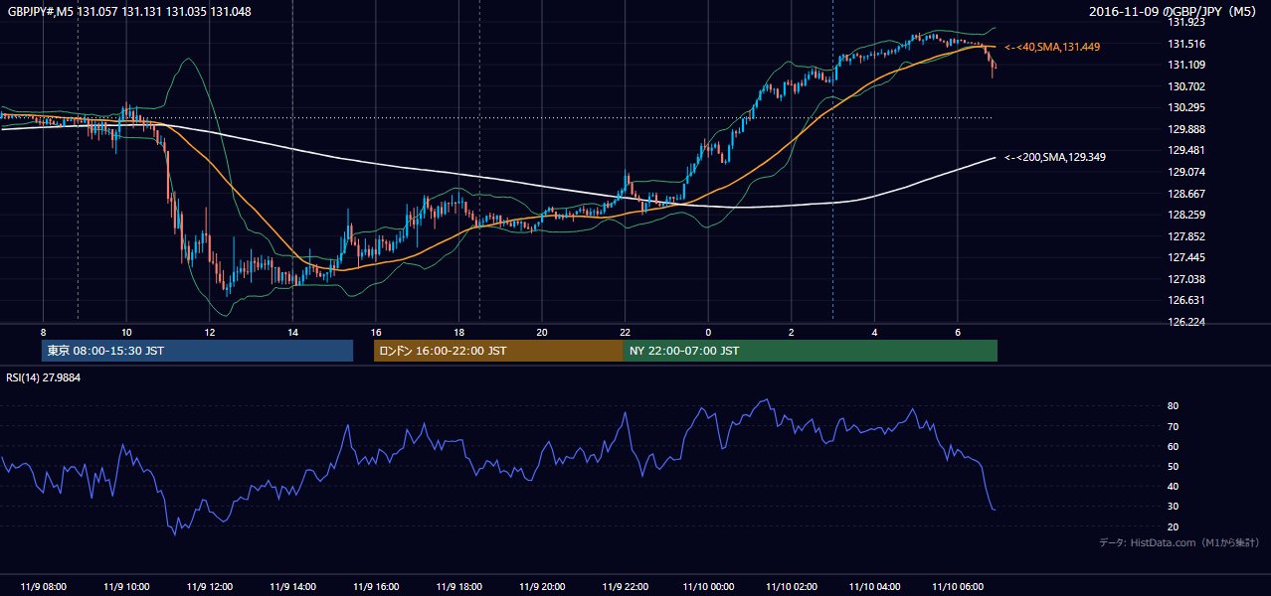Click the 2016-11-09 GBP/JPY (M5) title
Screen dimensions: 1271x596
click(1175, 12)
